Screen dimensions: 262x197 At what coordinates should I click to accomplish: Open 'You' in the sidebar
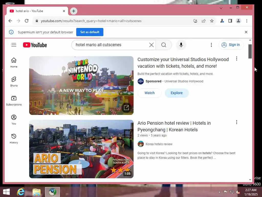[14, 120]
